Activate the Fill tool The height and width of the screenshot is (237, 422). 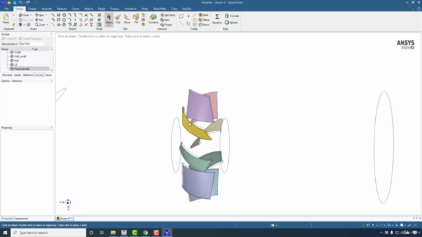click(x=136, y=18)
